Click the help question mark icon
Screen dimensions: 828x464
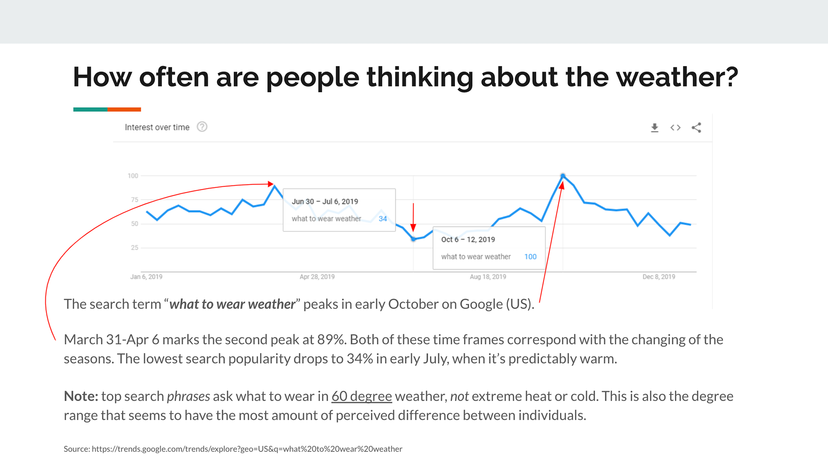tap(202, 127)
